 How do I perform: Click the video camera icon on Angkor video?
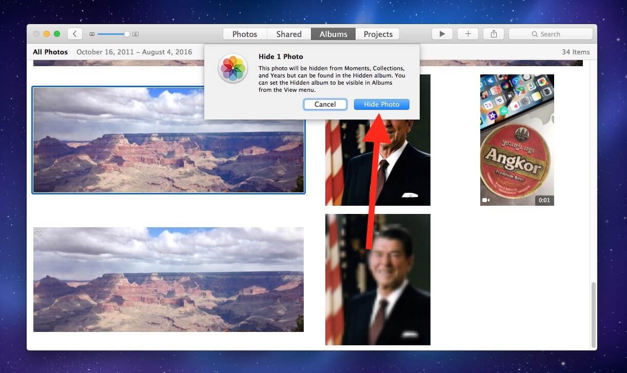(485, 200)
